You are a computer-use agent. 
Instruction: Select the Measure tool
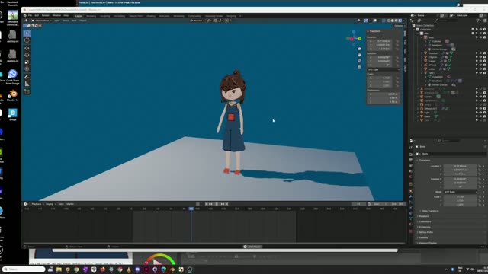pyautogui.click(x=27, y=84)
